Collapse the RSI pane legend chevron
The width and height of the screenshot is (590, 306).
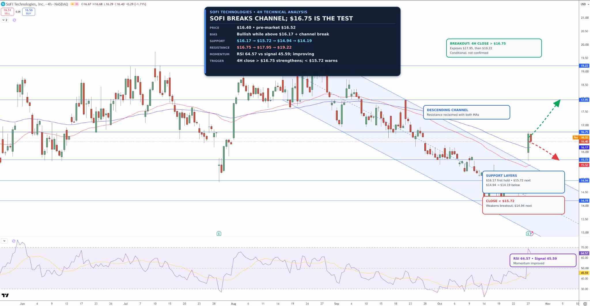pos(4,241)
